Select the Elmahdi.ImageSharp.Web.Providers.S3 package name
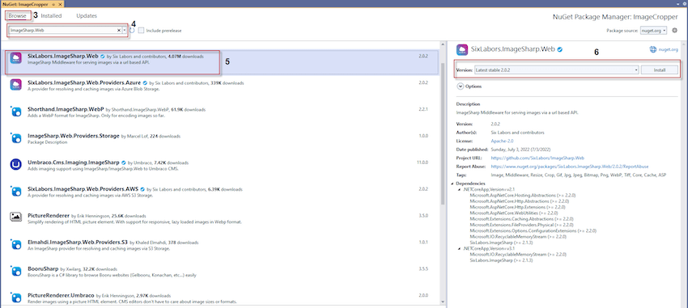This screenshot has height=308, width=688. pos(78,242)
